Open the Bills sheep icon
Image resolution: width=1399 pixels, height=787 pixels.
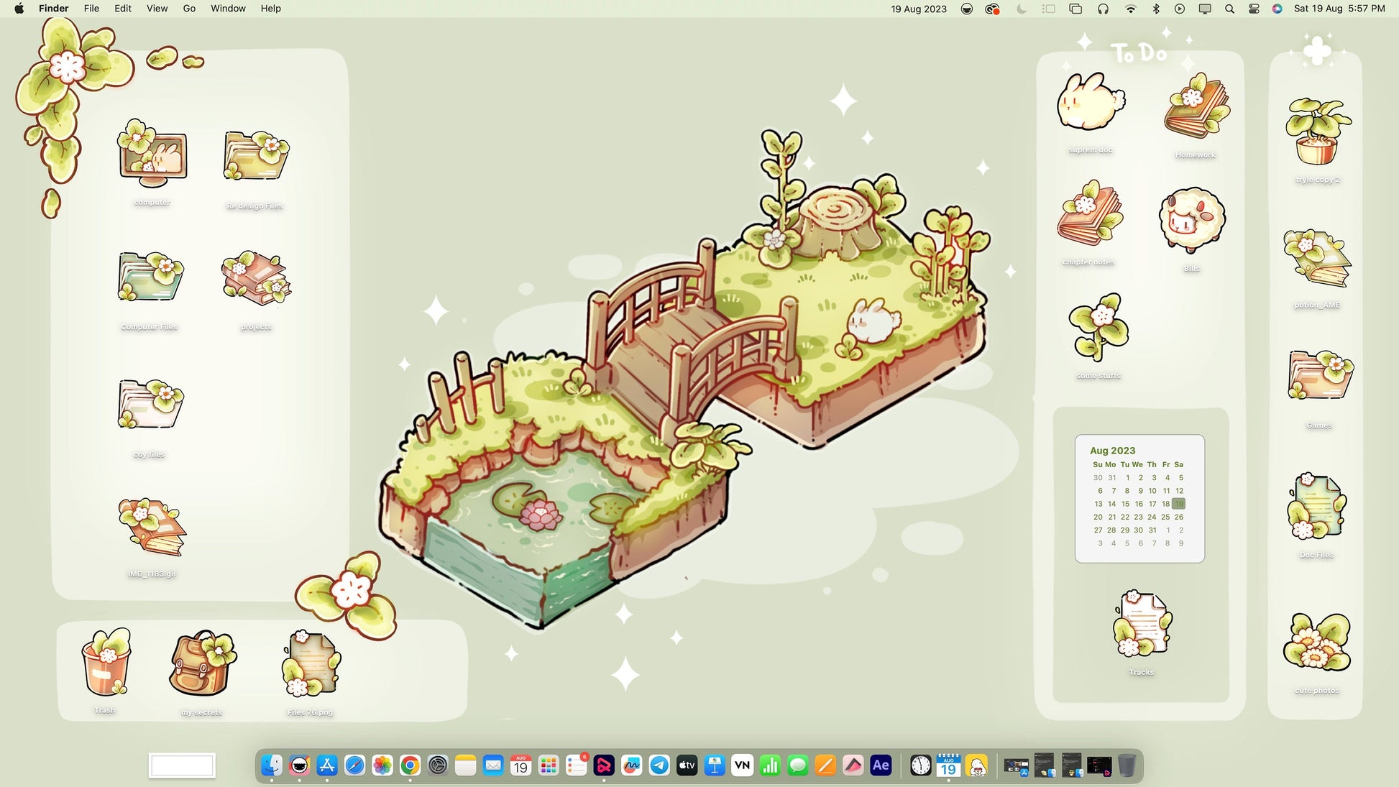click(1191, 218)
